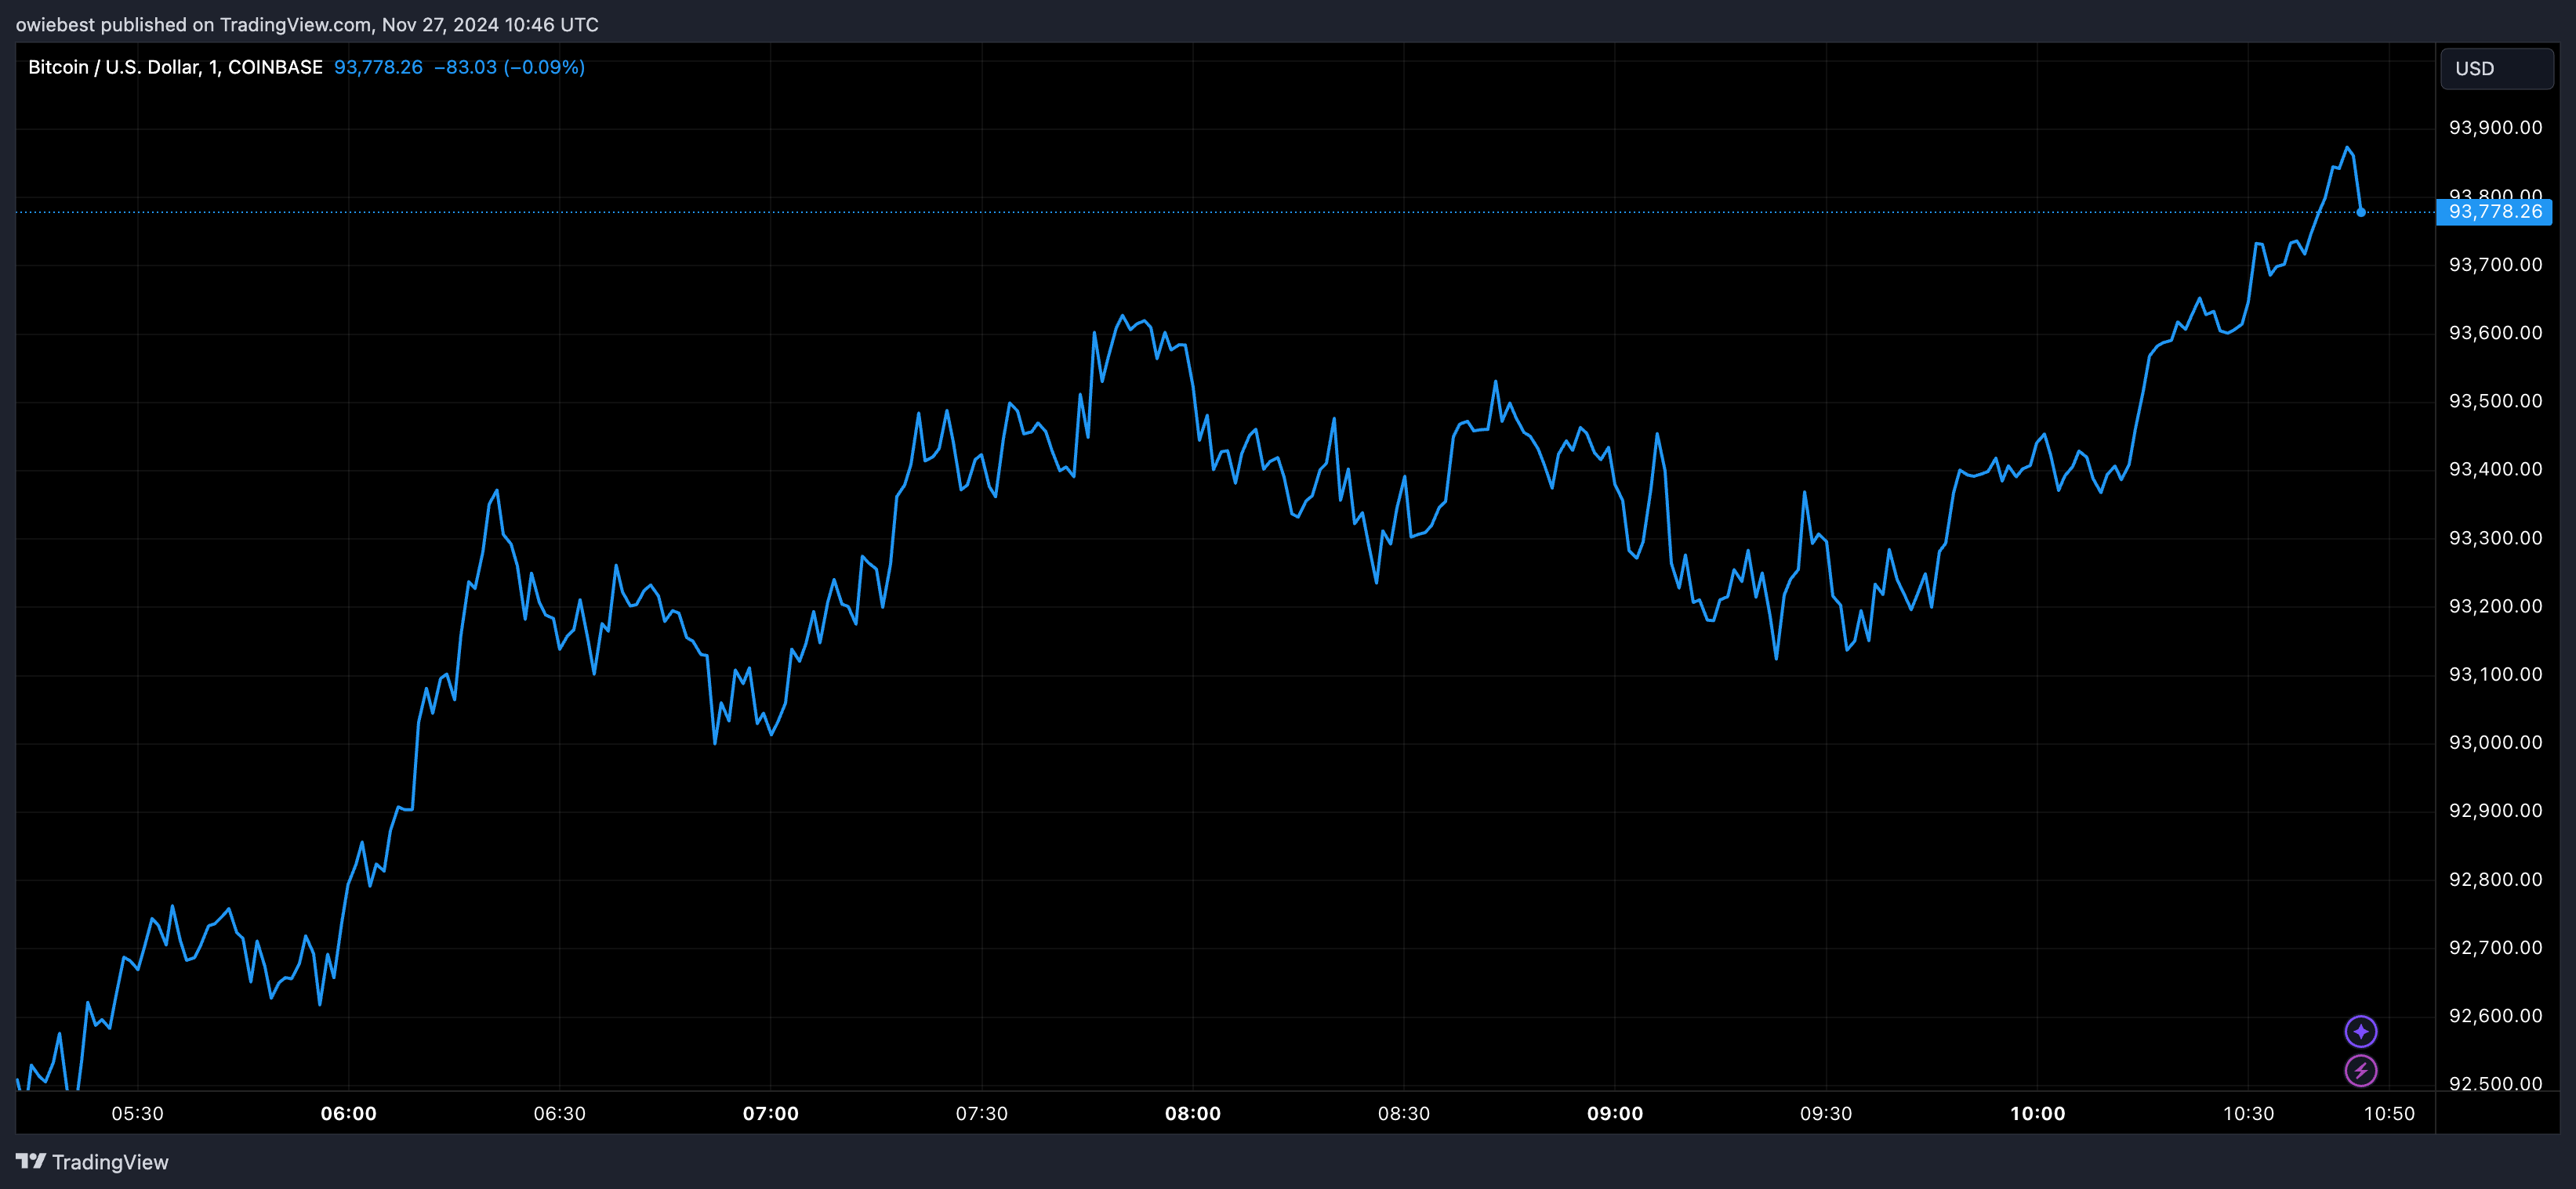Image resolution: width=2576 pixels, height=1189 pixels.
Task: Click the 93,300.00 price axis label
Action: click(x=2495, y=537)
